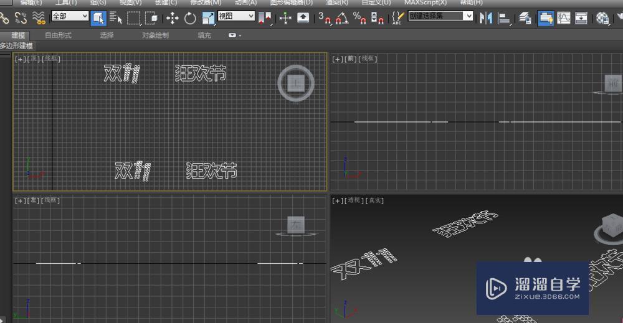Select the Select and Move tool
Screen dimensions: 623x323
[x=172, y=18]
